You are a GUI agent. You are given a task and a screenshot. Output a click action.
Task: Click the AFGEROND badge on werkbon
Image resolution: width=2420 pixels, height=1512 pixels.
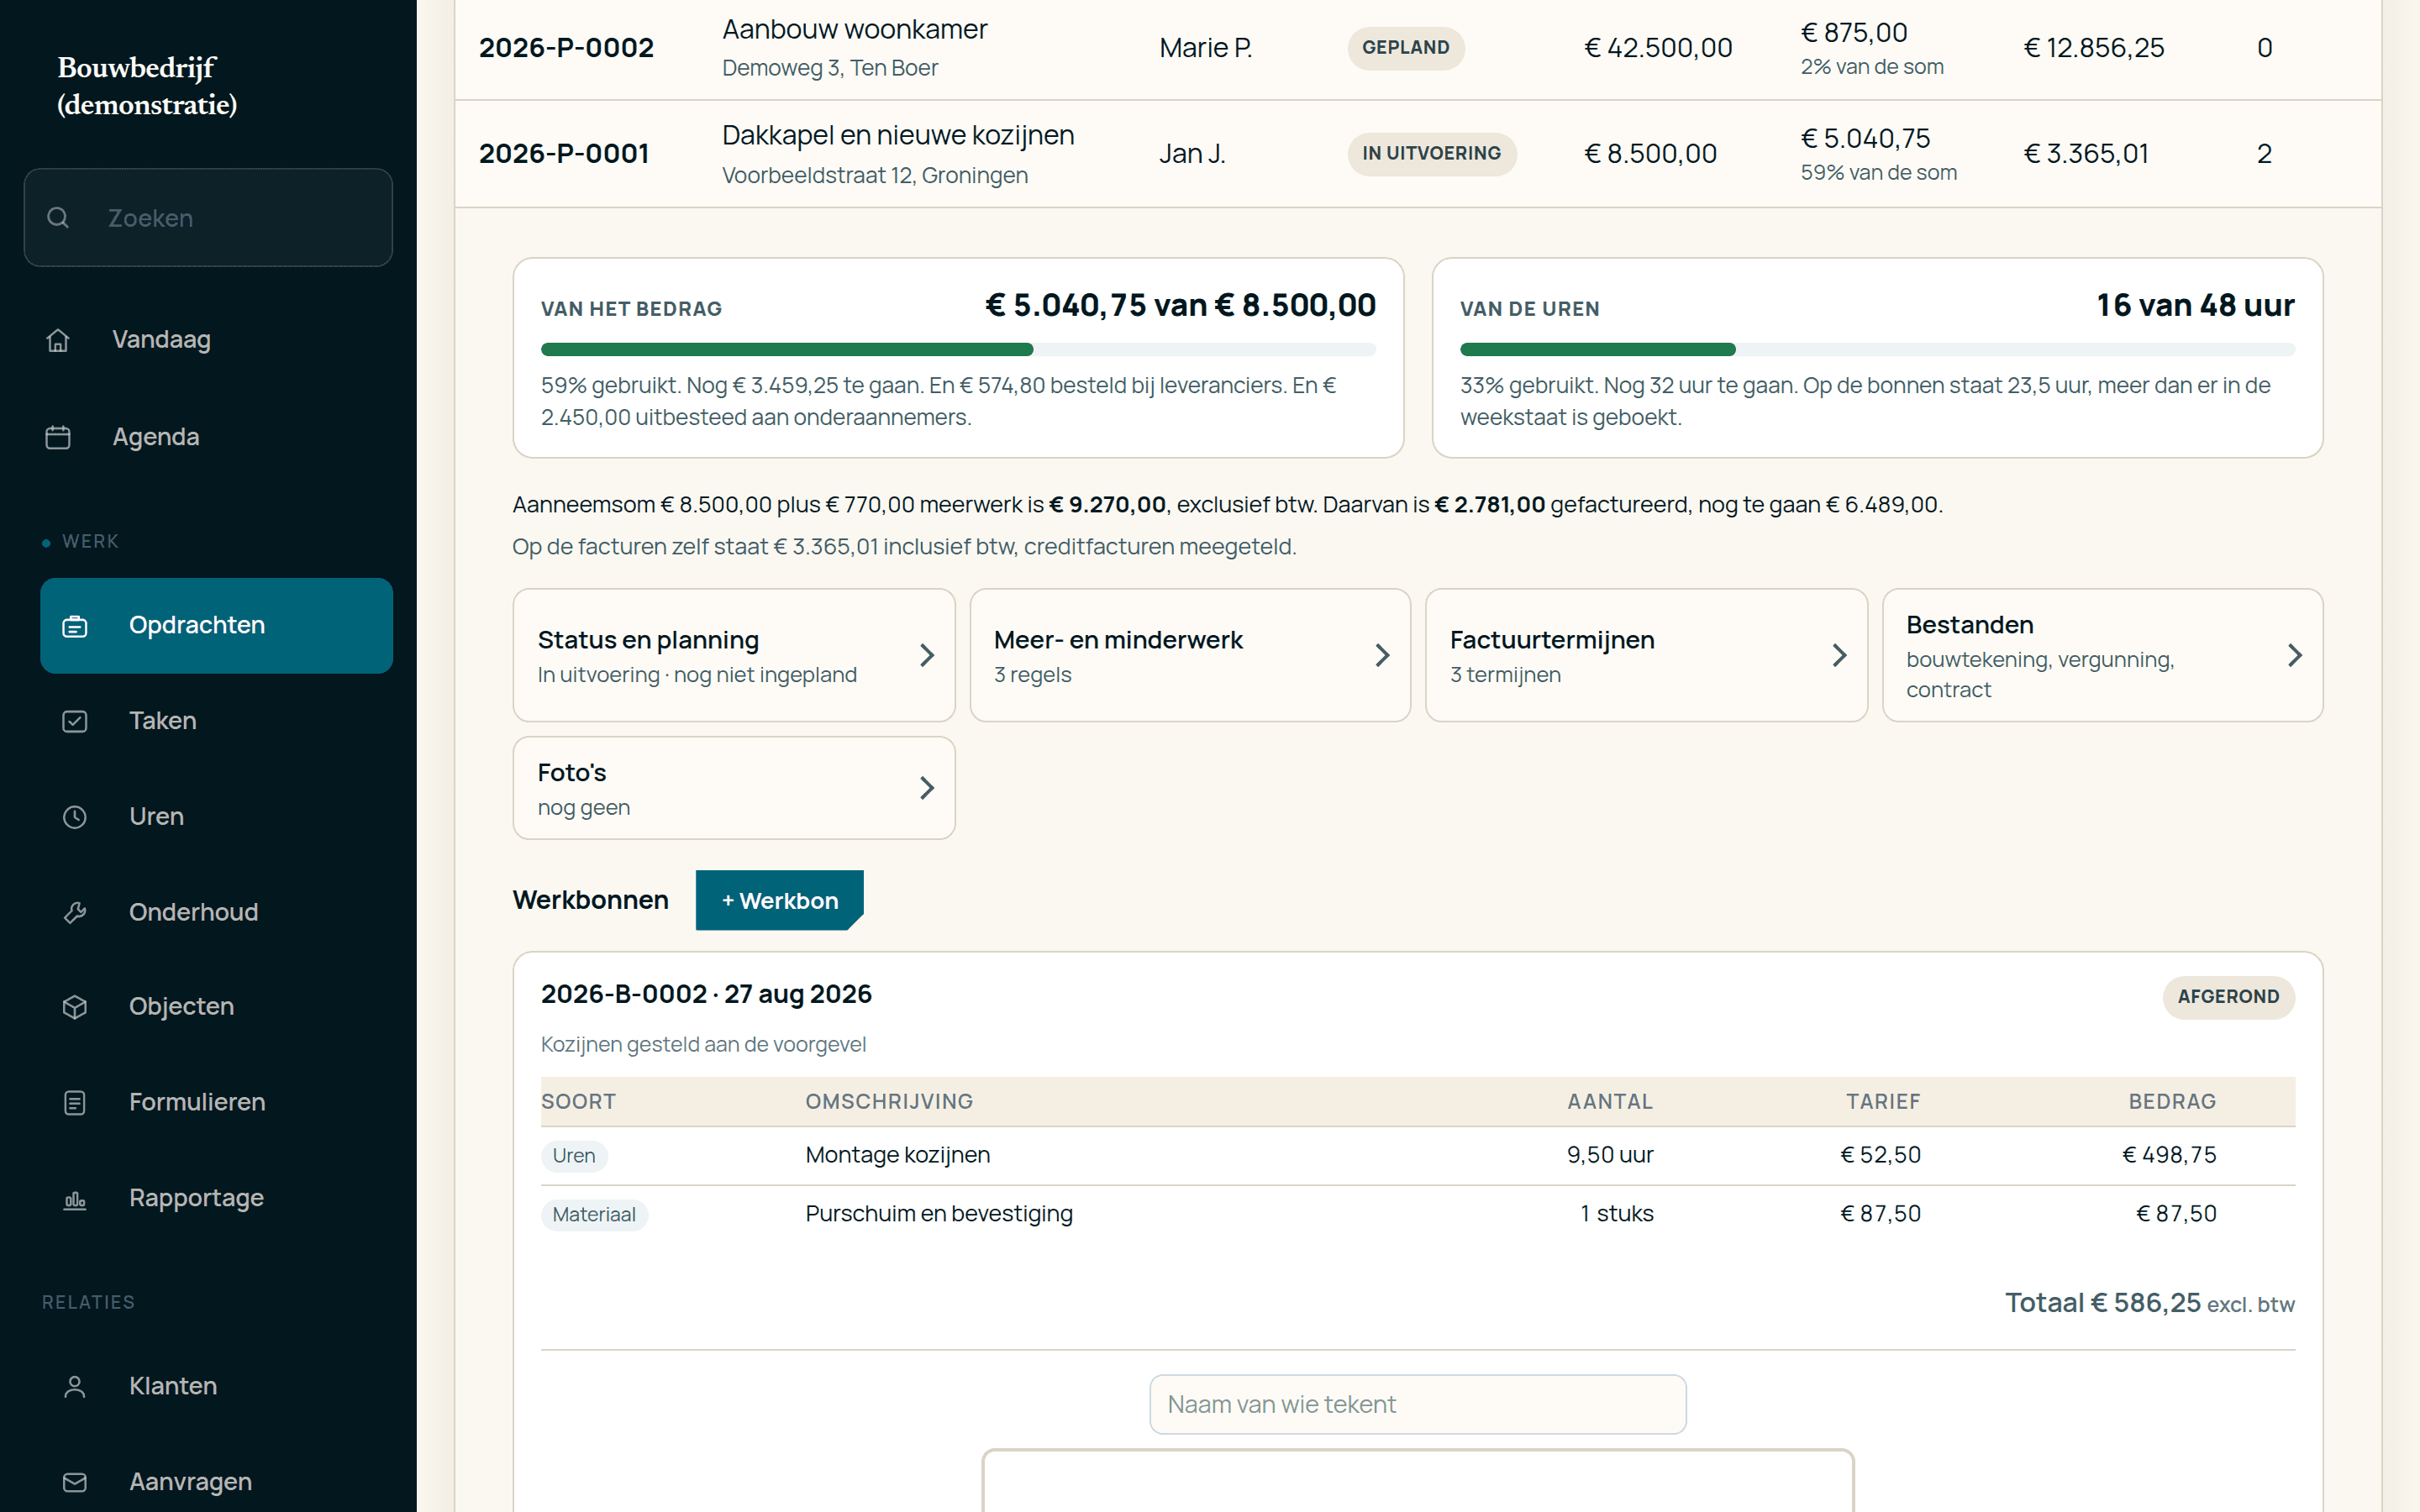coord(2228,997)
